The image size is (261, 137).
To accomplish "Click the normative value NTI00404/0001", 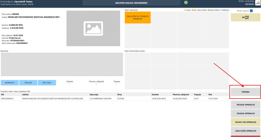I will point(17,41).
